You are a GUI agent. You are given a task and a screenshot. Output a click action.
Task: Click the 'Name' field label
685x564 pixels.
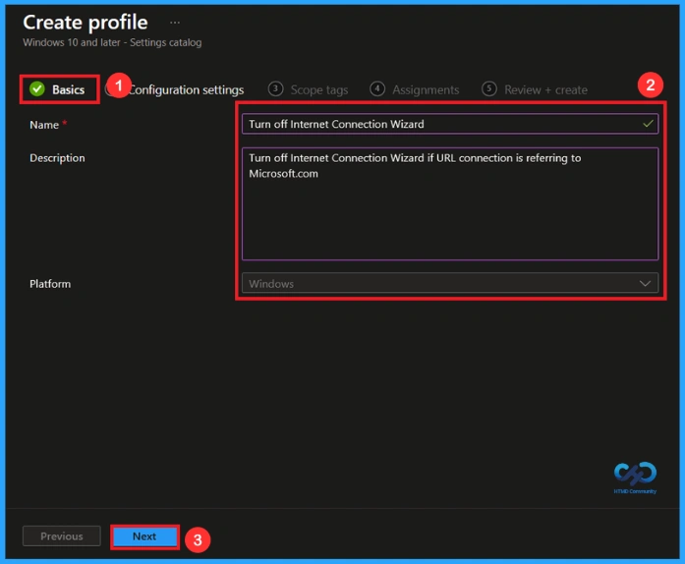coord(44,125)
